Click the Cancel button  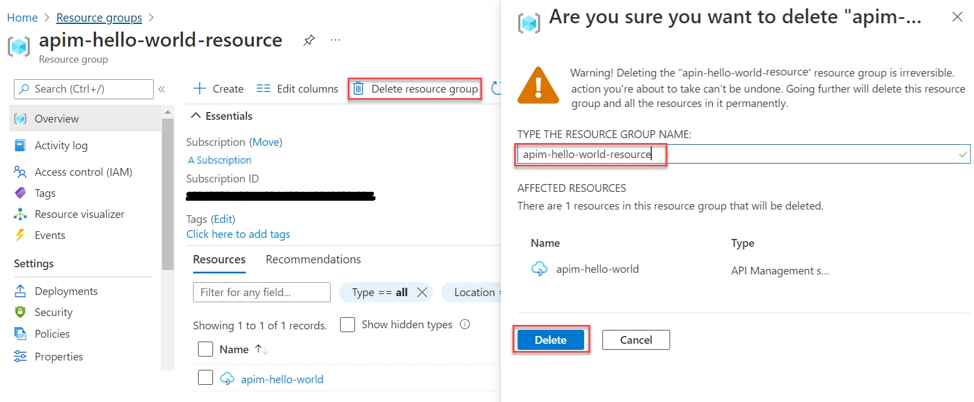pyautogui.click(x=636, y=340)
